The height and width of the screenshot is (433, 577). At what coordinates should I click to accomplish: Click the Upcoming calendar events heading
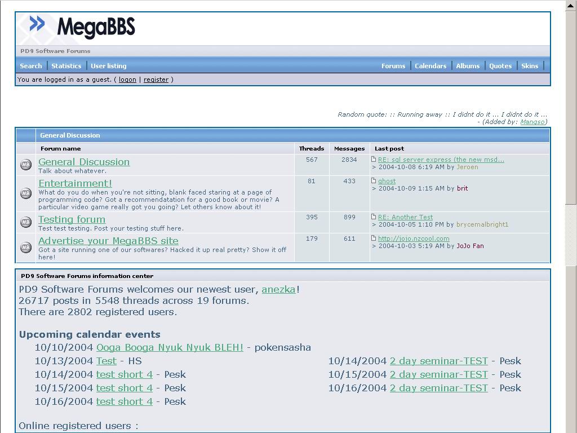(x=90, y=334)
